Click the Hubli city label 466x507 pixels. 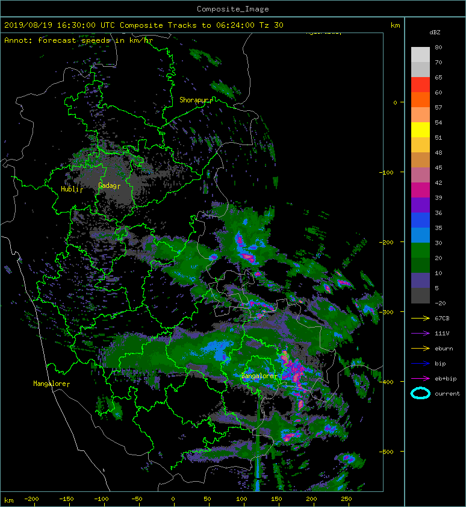(x=70, y=189)
